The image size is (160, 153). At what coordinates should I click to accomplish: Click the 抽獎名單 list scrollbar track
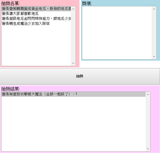coord(73,36)
